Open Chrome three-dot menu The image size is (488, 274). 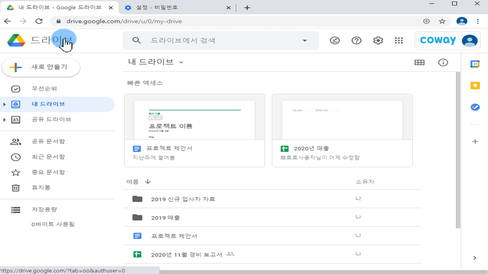point(478,21)
